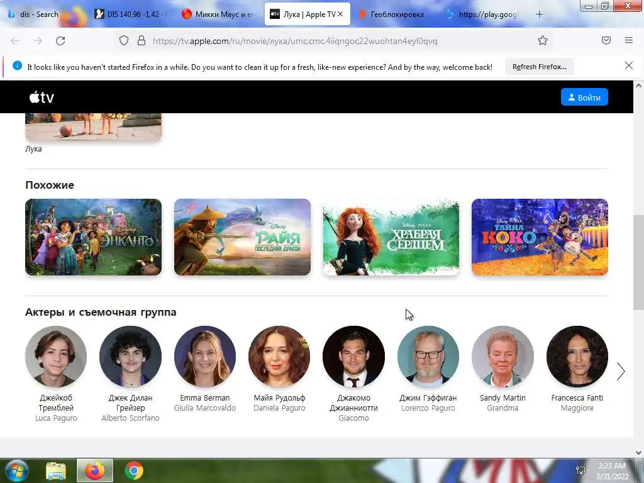Click the Giulia Marcovaldo role text
Screen dimensions: 644x483
(205, 408)
